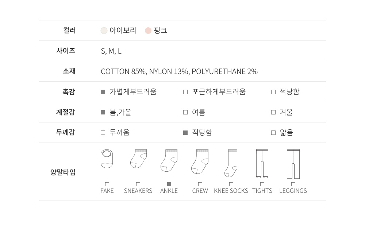The width and height of the screenshot is (365, 226).
Task: Click the LEGGINGS label text
Action: pyautogui.click(x=293, y=191)
